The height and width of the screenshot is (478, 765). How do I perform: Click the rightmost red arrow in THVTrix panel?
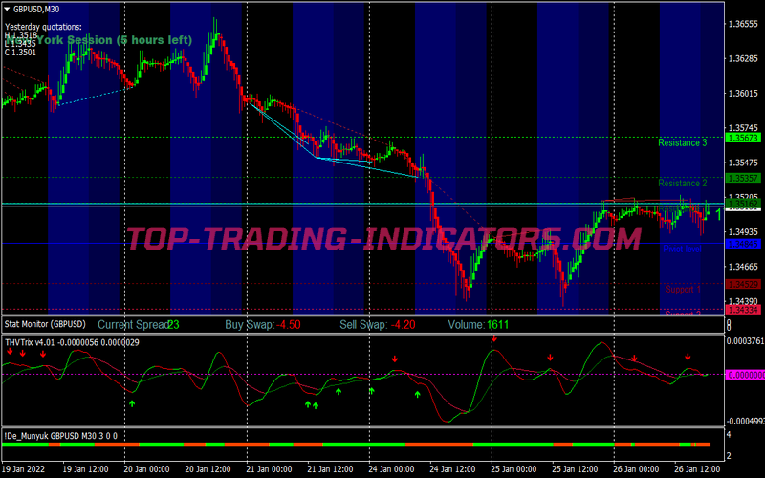pos(688,358)
